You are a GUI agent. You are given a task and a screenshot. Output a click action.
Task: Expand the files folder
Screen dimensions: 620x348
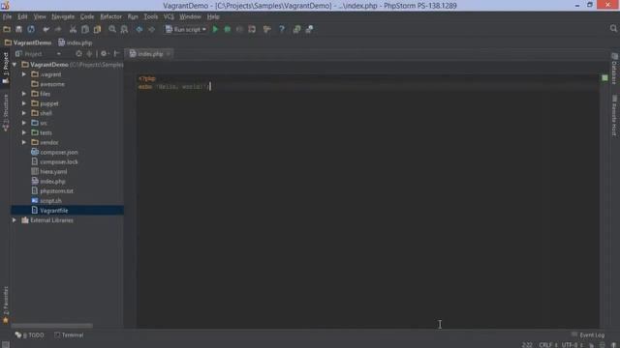(x=24, y=94)
